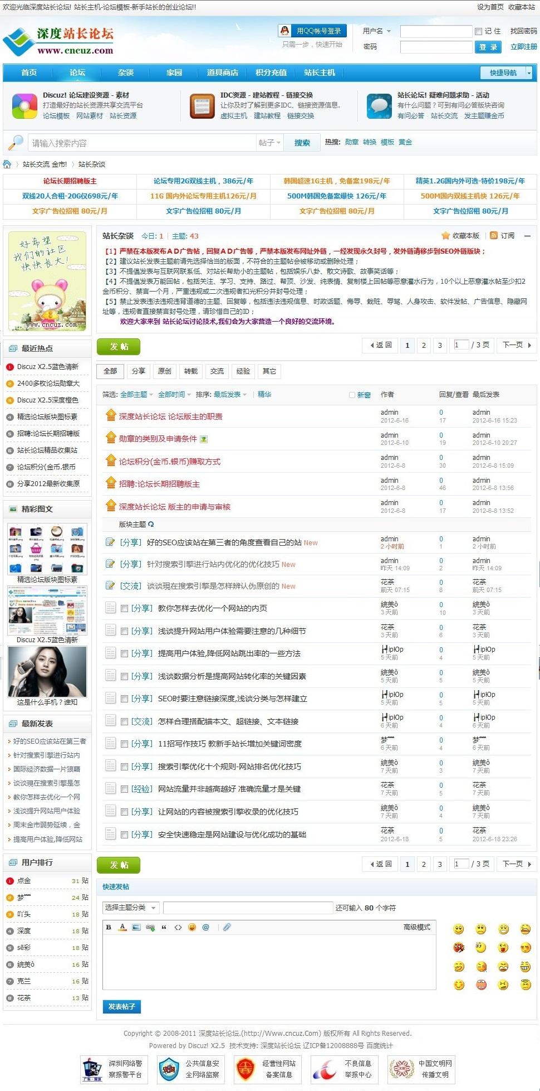Click 返回 in bottom pagination
540x1091 pixels.
[381, 864]
